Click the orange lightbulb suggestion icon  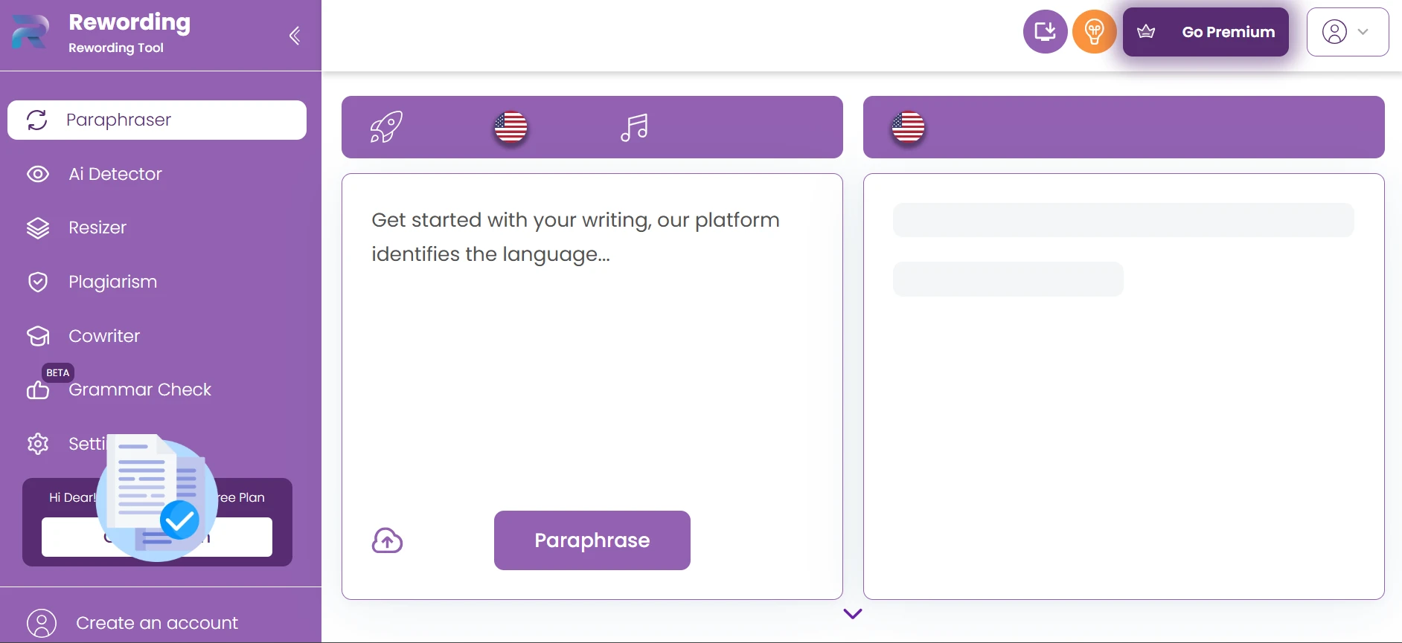point(1094,31)
